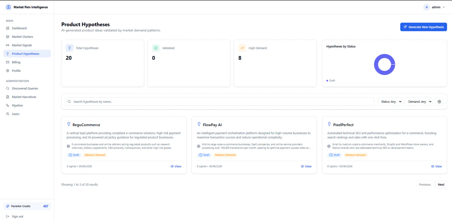
Task: Click the Discovered Queries magnifier icon
Action: point(8,89)
